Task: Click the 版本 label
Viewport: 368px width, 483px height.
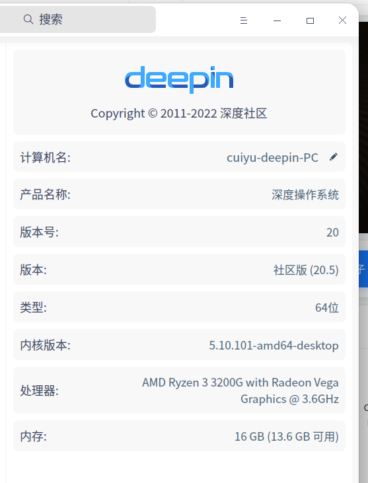Action: (x=33, y=270)
